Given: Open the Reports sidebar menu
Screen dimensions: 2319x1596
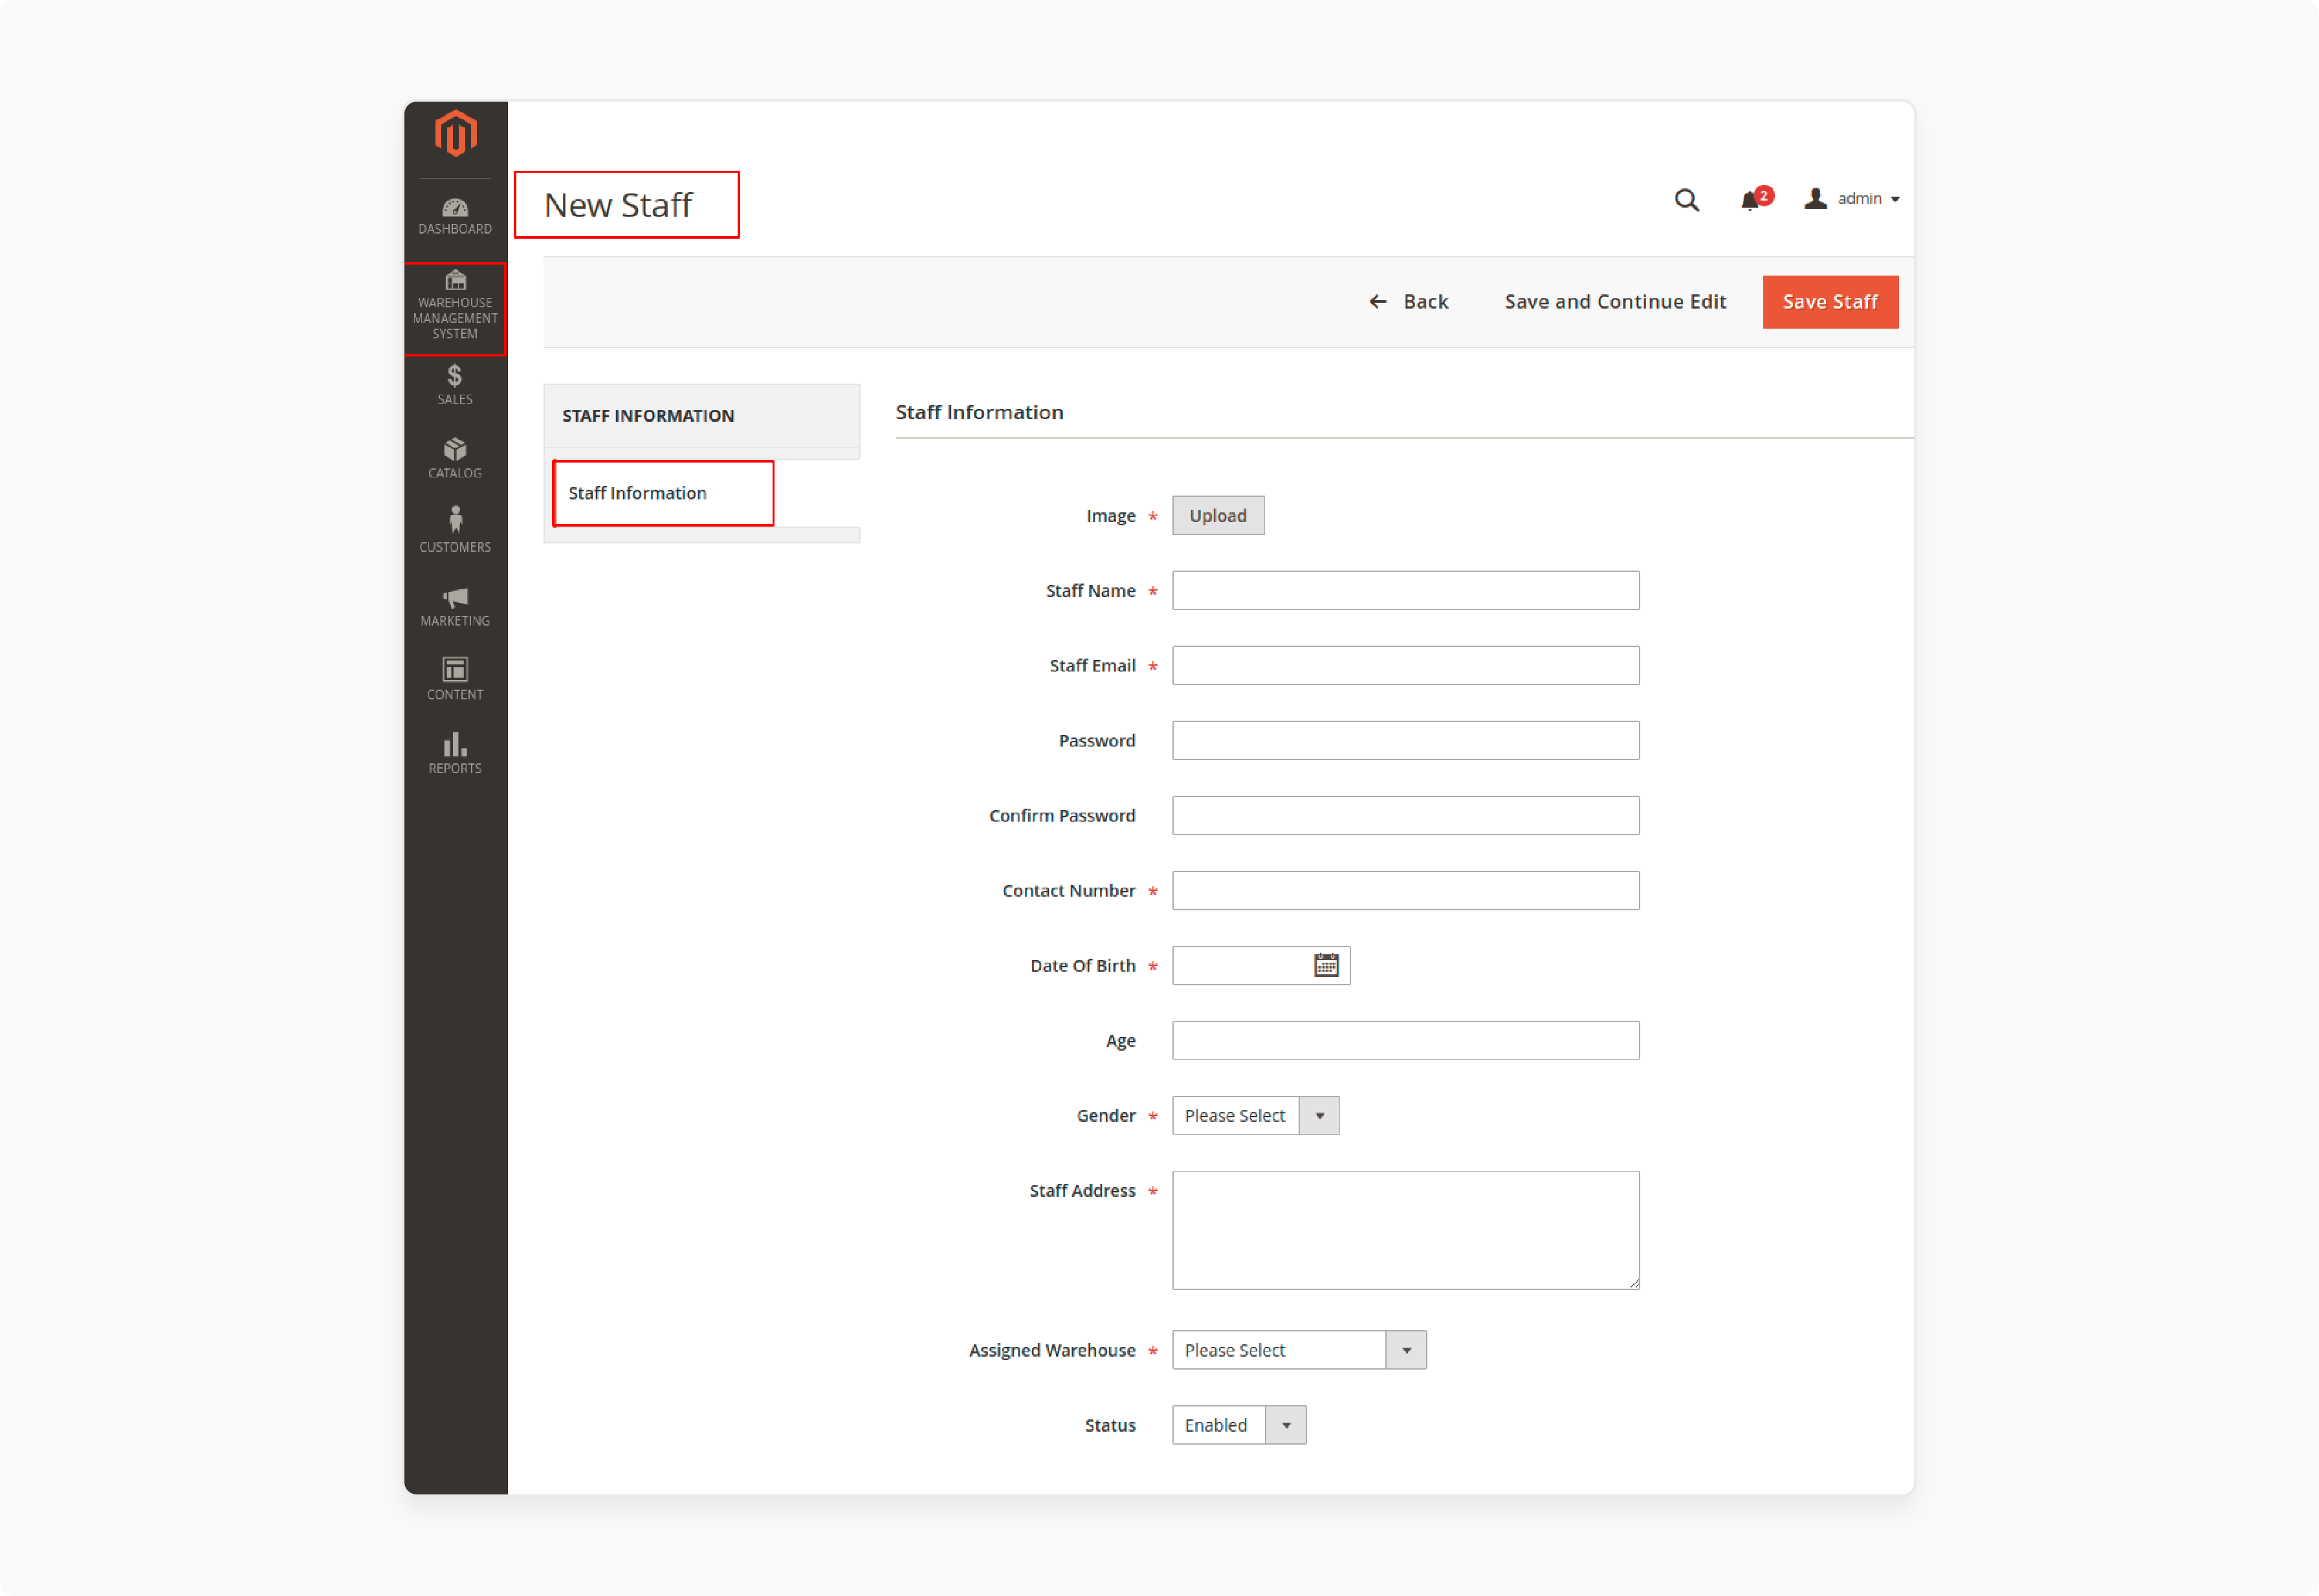Looking at the screenshot, I should point(455,753).
